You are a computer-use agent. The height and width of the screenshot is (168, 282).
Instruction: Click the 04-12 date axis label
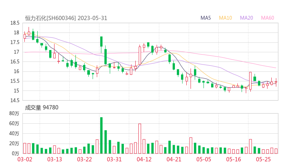click(144, 159)
